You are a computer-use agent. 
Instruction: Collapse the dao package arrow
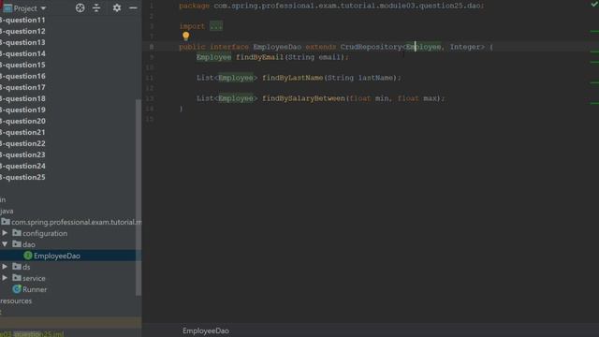pyautogui.click(x=5, y=244)
